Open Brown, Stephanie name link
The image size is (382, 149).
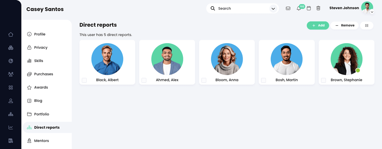[x=347, y=80]
